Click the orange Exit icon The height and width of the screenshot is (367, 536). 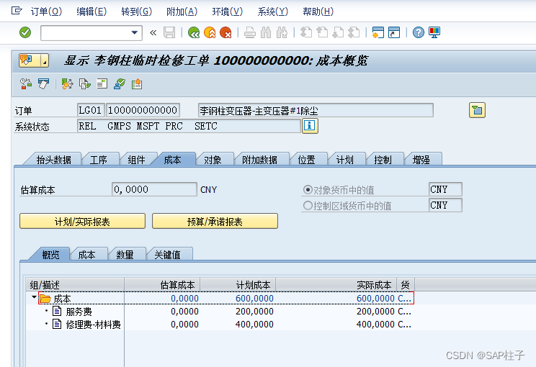pyautogui.click(x=210, y=33)
